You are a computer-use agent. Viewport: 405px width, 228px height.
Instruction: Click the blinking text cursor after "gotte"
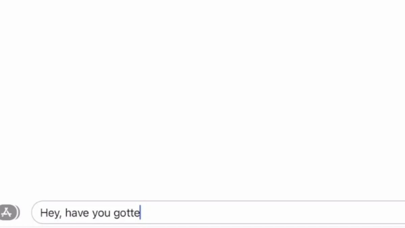click(x=140, y=212)
